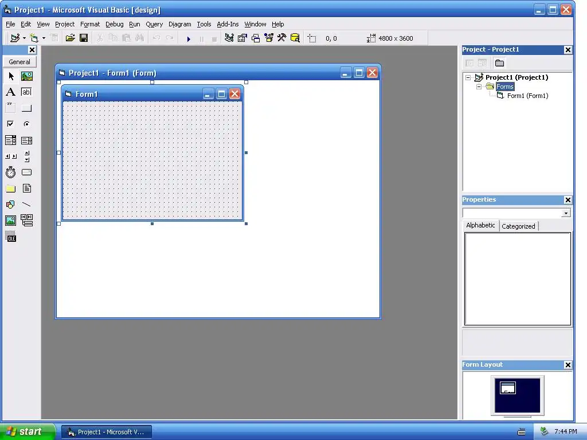587x440 pixels.
Task: Select the VScrollBar control tool
Action: point(26,156)
